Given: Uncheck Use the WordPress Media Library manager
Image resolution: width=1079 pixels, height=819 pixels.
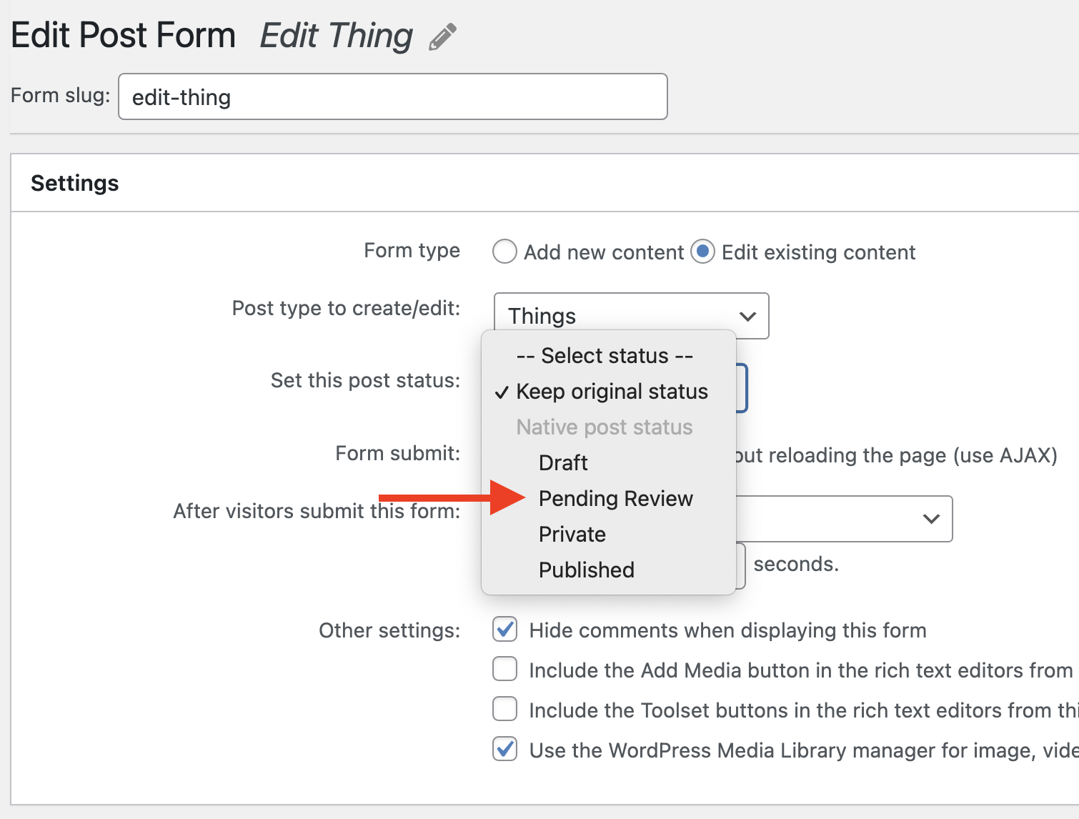Looking at the screenshot, I should coord(505,750).
